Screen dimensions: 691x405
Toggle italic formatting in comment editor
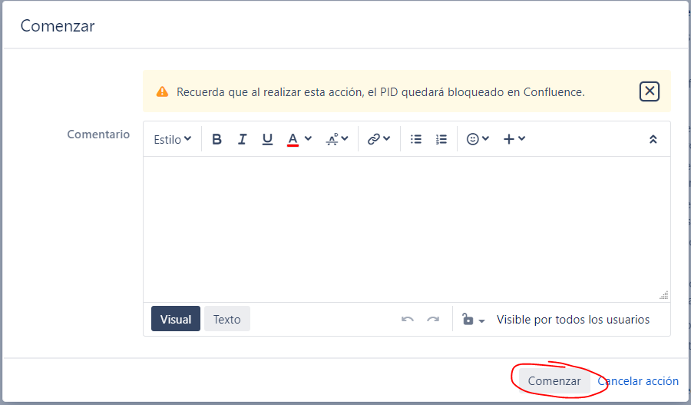click(x=242, y=139)
